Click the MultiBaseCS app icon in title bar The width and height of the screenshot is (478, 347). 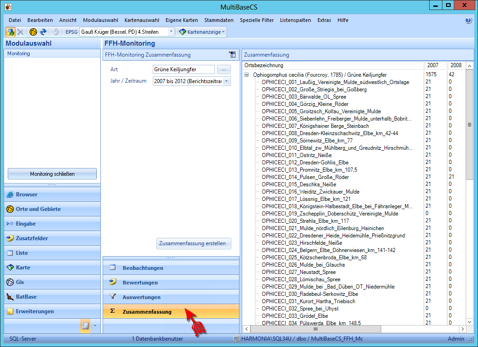(8, 7)
